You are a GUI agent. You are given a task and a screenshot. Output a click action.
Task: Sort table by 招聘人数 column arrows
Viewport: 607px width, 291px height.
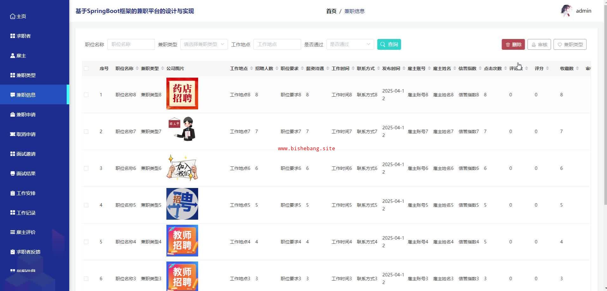[x=277, y=68]
